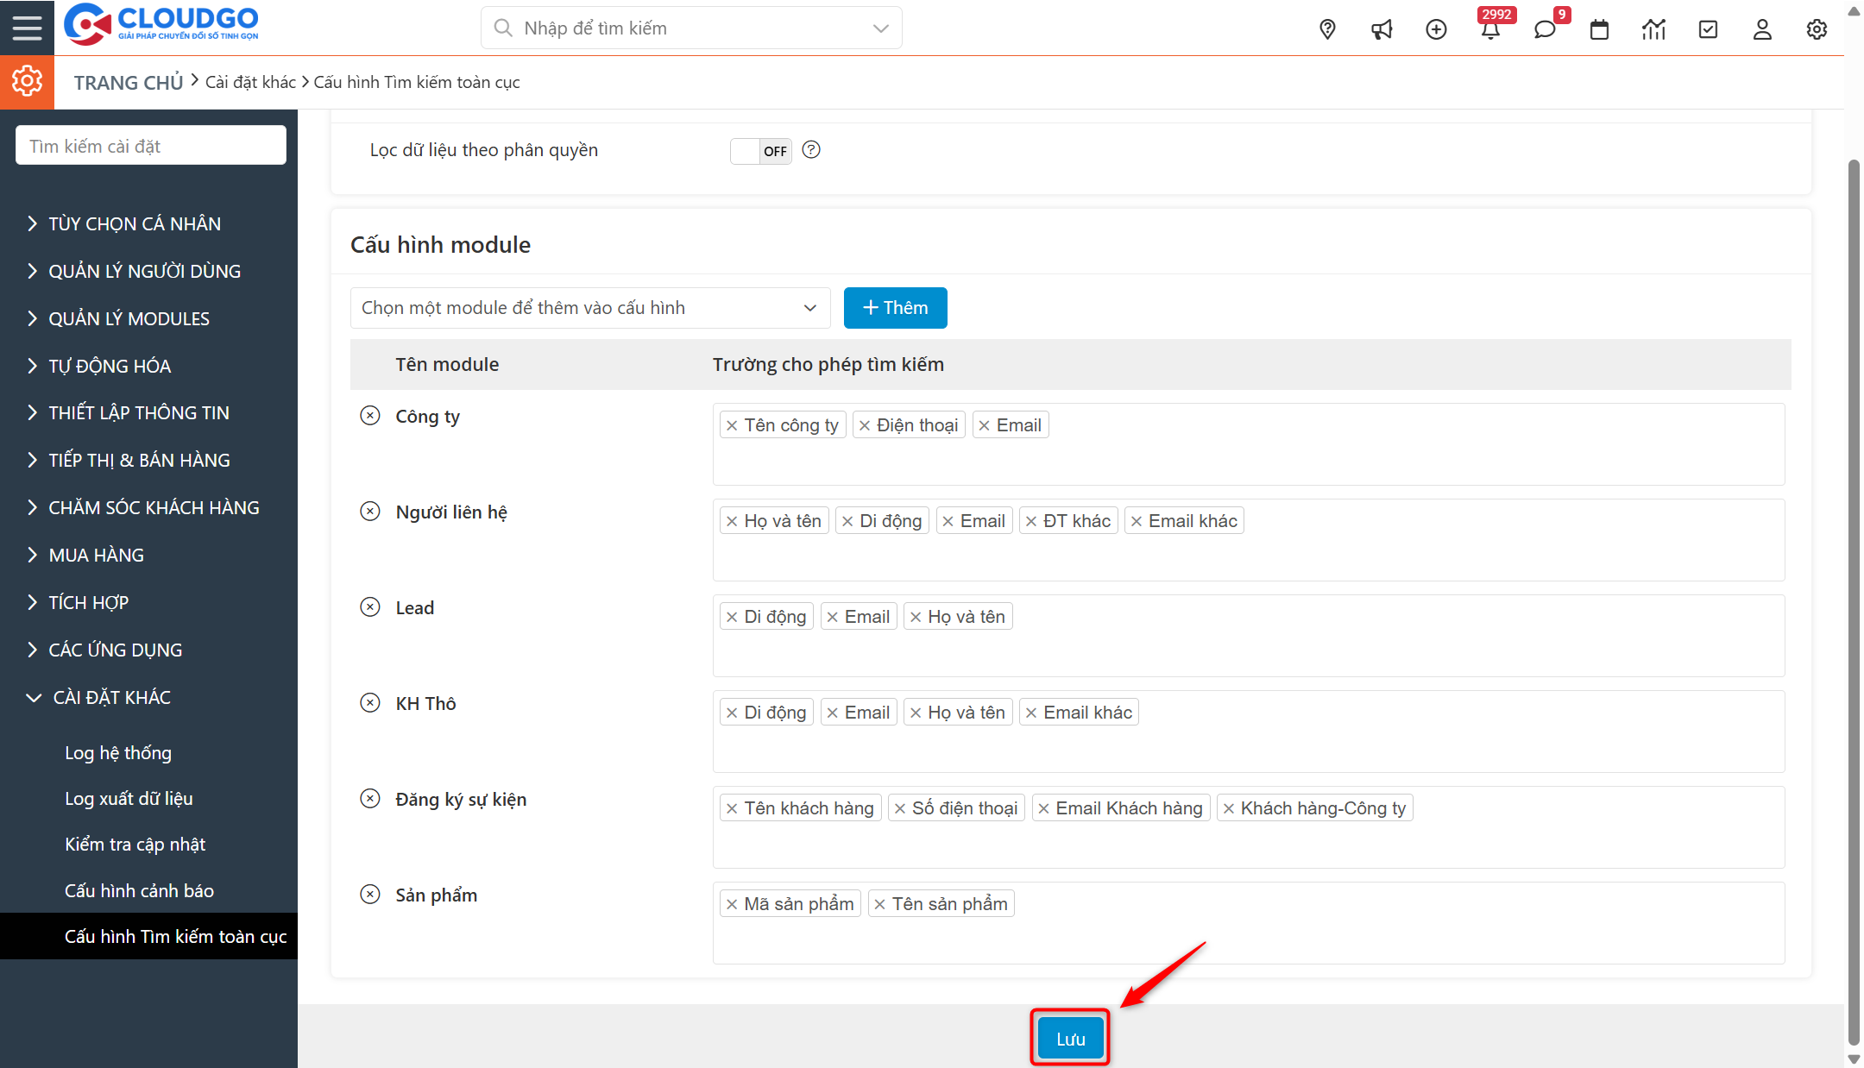Collapse the CÀI ĐẶT KHÁC section
Viewport: 1864px width, 1068px height.
[110, 697]
